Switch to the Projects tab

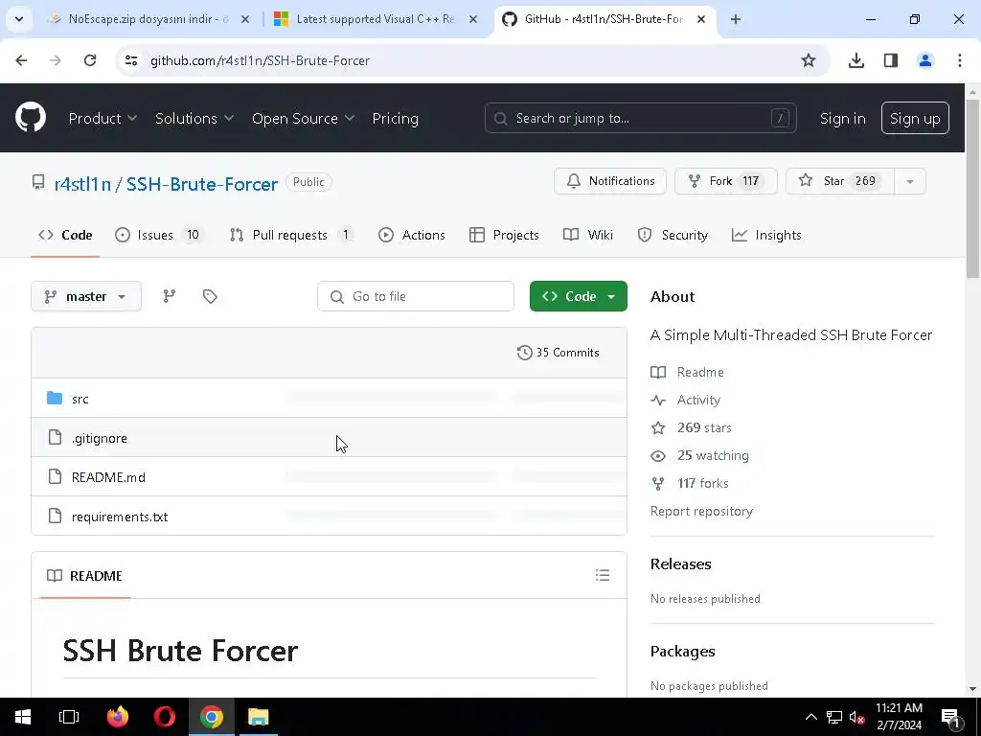click(x=504, y=236)
